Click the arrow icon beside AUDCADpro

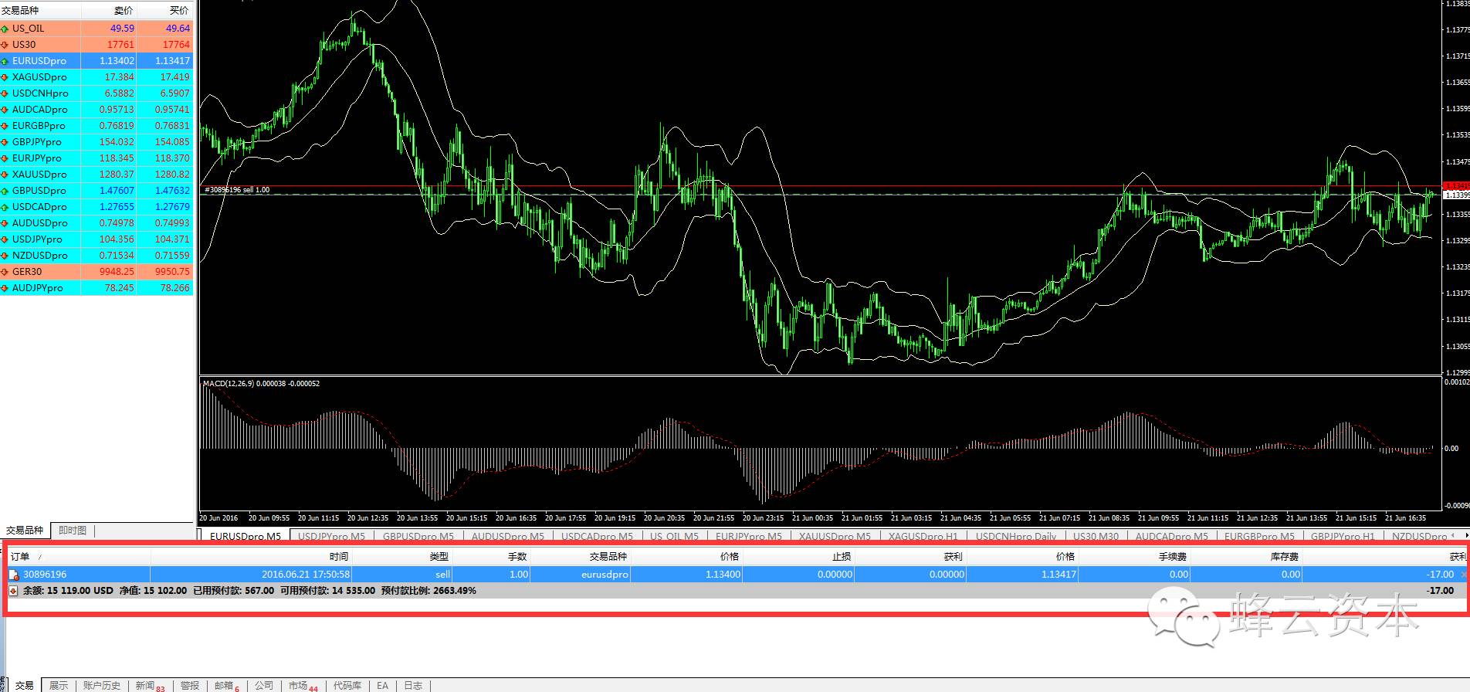point(5,110)
